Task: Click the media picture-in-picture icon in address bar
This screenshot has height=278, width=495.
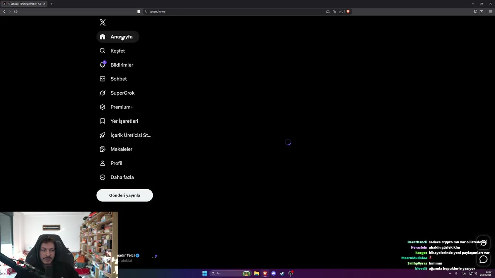Action: pos(328,12)
